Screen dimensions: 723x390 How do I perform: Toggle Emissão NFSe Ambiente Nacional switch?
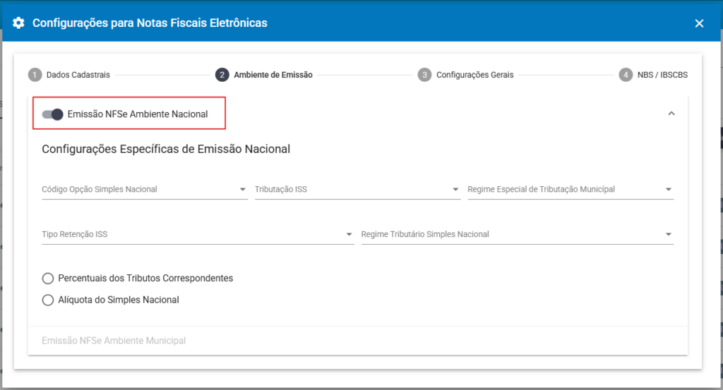53,114
